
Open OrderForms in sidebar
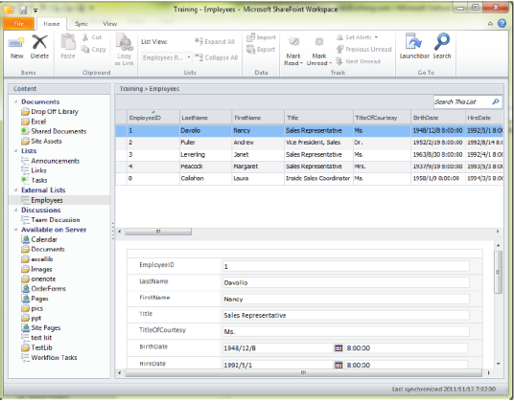point(43,288)
